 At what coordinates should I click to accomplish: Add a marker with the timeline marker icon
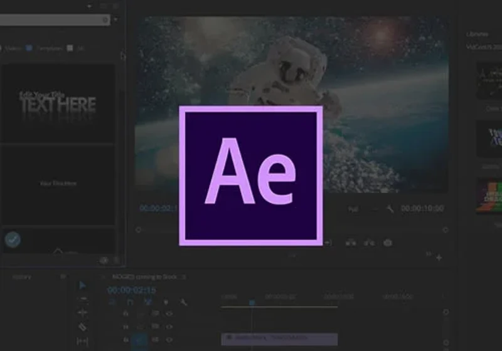[x=166, y=302]
